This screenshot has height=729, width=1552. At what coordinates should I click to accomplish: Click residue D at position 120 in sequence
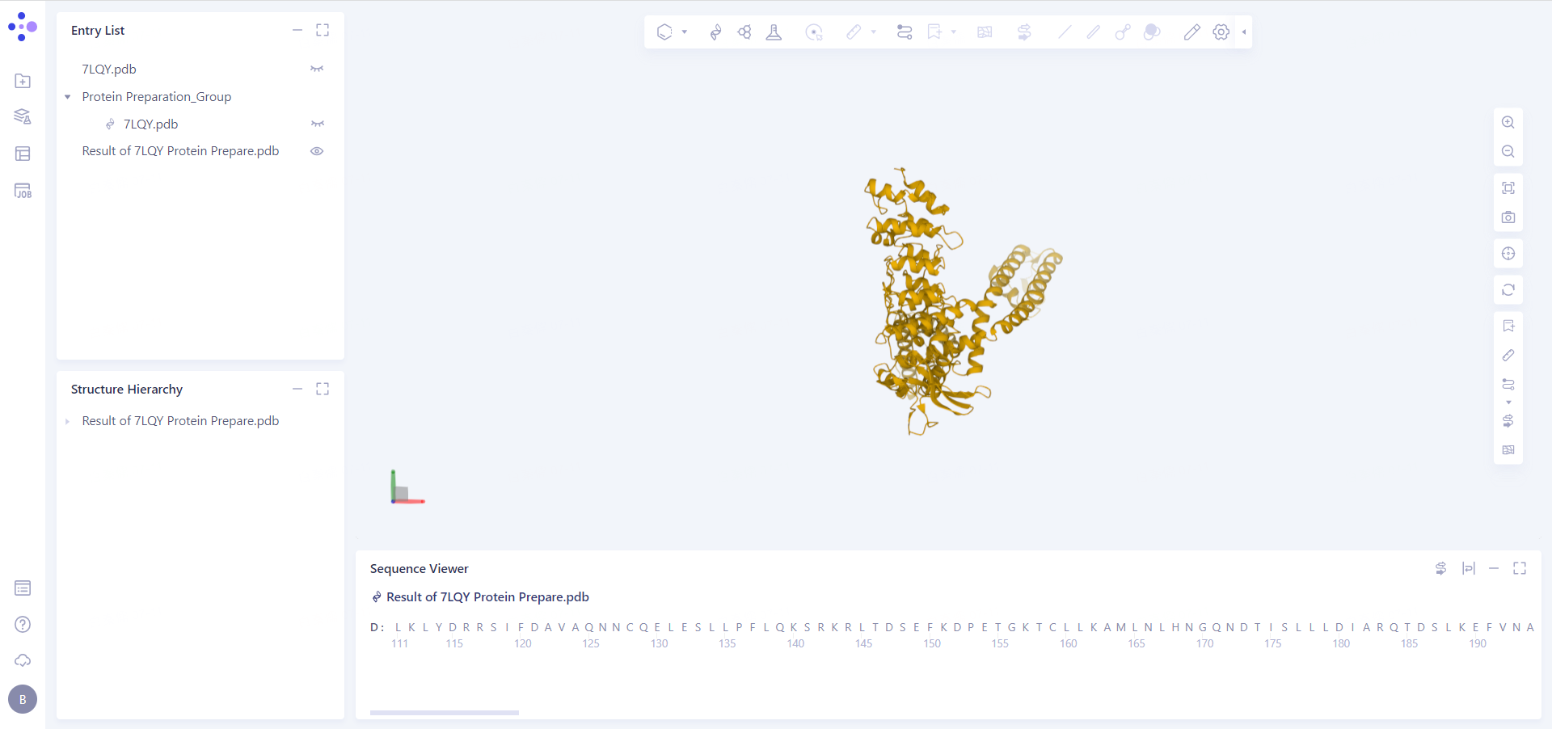(533, 628)
